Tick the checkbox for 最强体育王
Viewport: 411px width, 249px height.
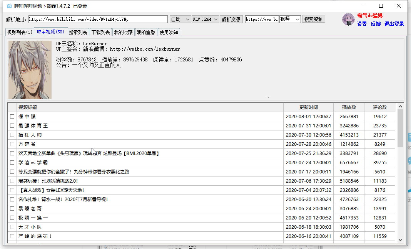click(12, 126)
